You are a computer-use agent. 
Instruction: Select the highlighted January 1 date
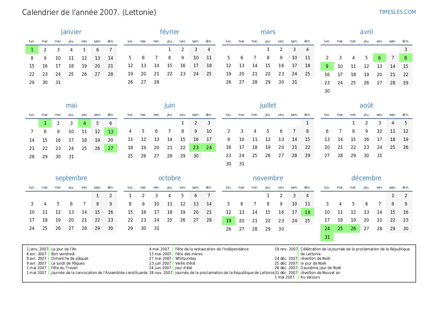tap(32, 49)
